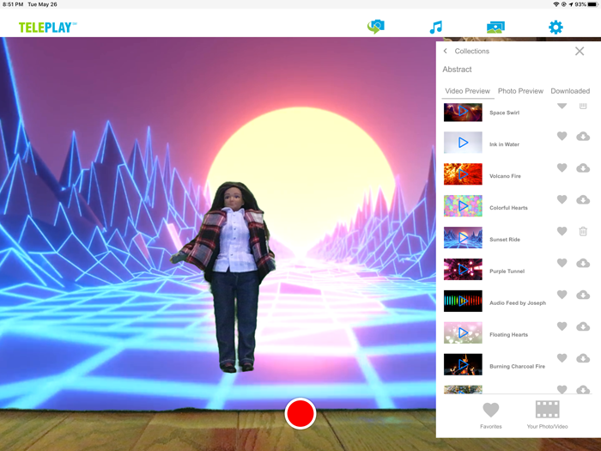This screenshot has width=601, height=451.
Task: Switch to the Downloaded tab
Action: [x=570, y=91]
